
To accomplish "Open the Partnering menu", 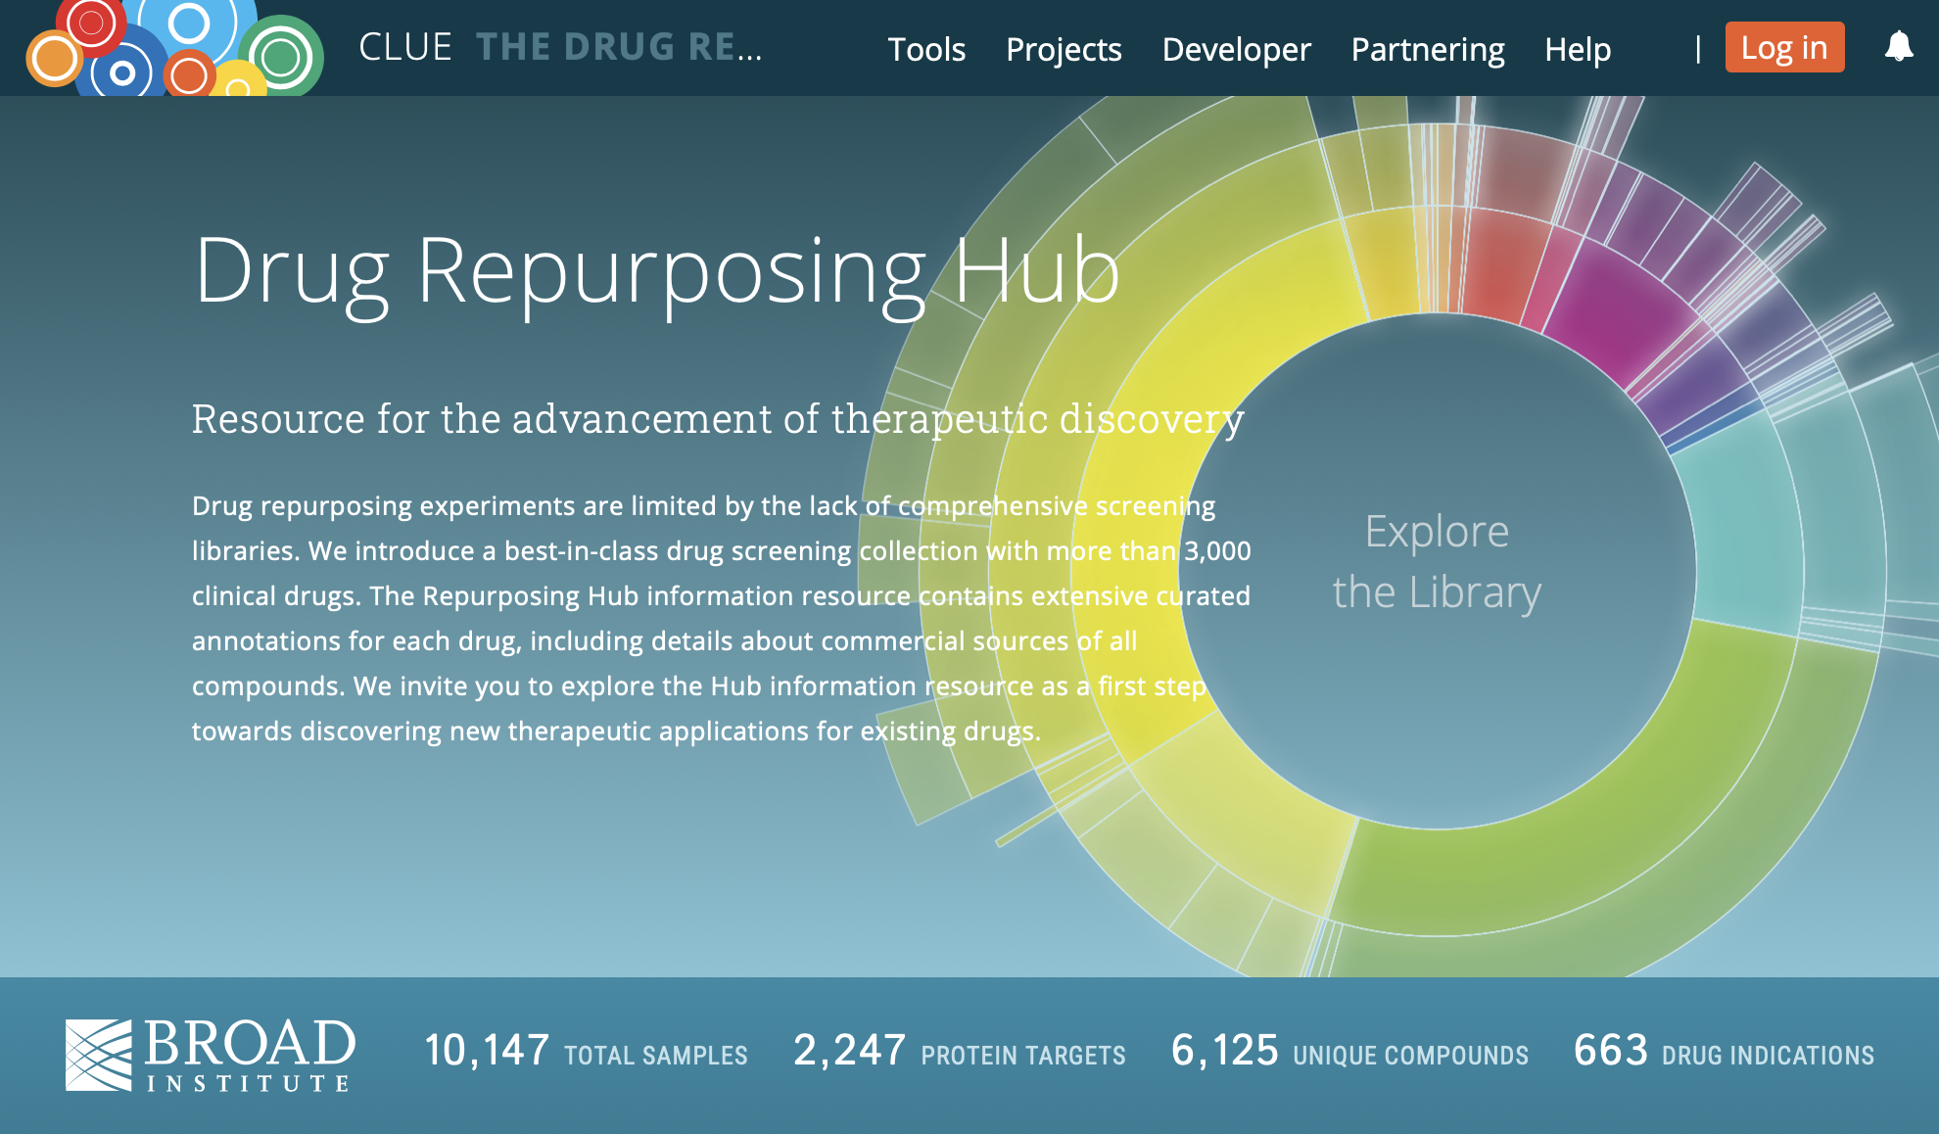I will (1428, 49).
